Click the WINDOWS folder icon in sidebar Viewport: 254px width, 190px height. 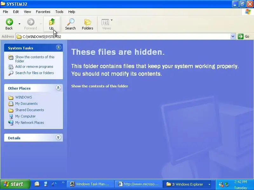(x=11, y=98)
